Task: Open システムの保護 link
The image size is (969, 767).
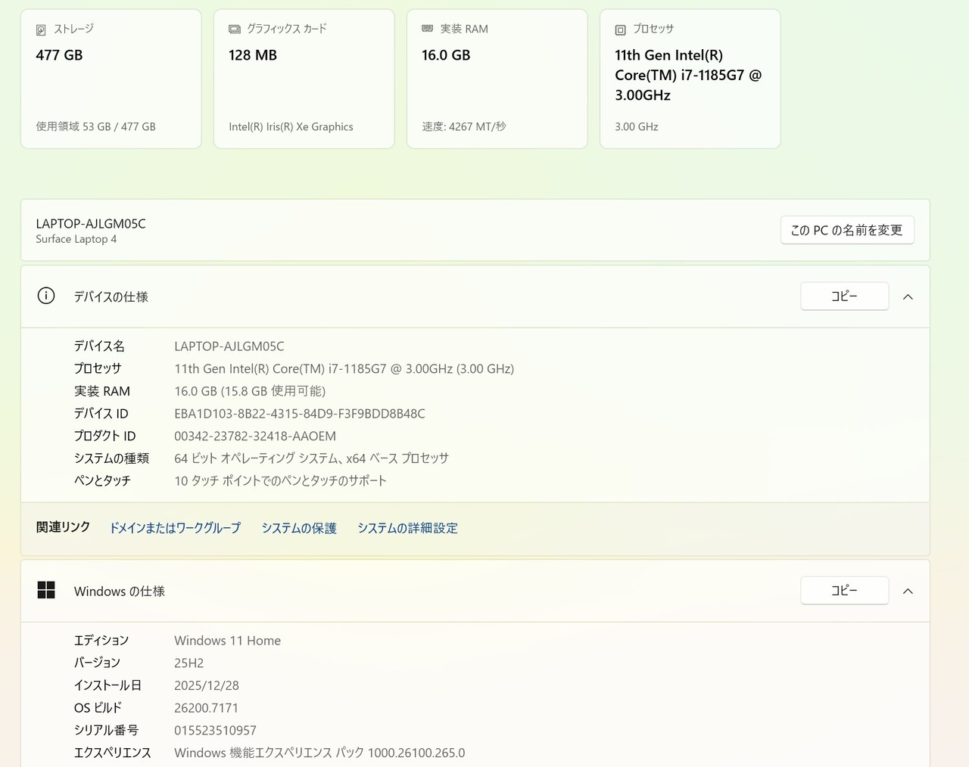Action: (x=299, y=528)
